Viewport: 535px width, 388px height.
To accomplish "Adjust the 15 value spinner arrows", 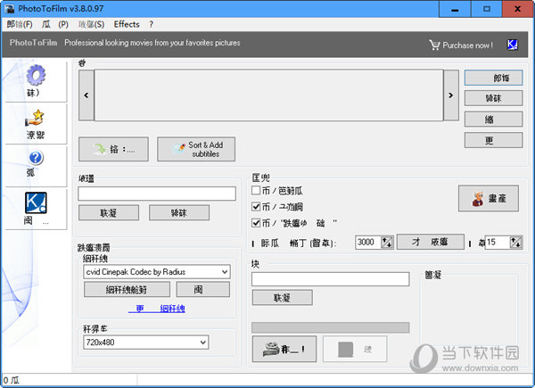I will [x=515, y=243].
